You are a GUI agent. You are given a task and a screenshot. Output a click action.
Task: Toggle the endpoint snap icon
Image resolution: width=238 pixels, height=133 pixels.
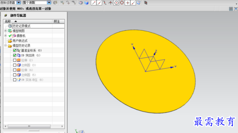94,3
